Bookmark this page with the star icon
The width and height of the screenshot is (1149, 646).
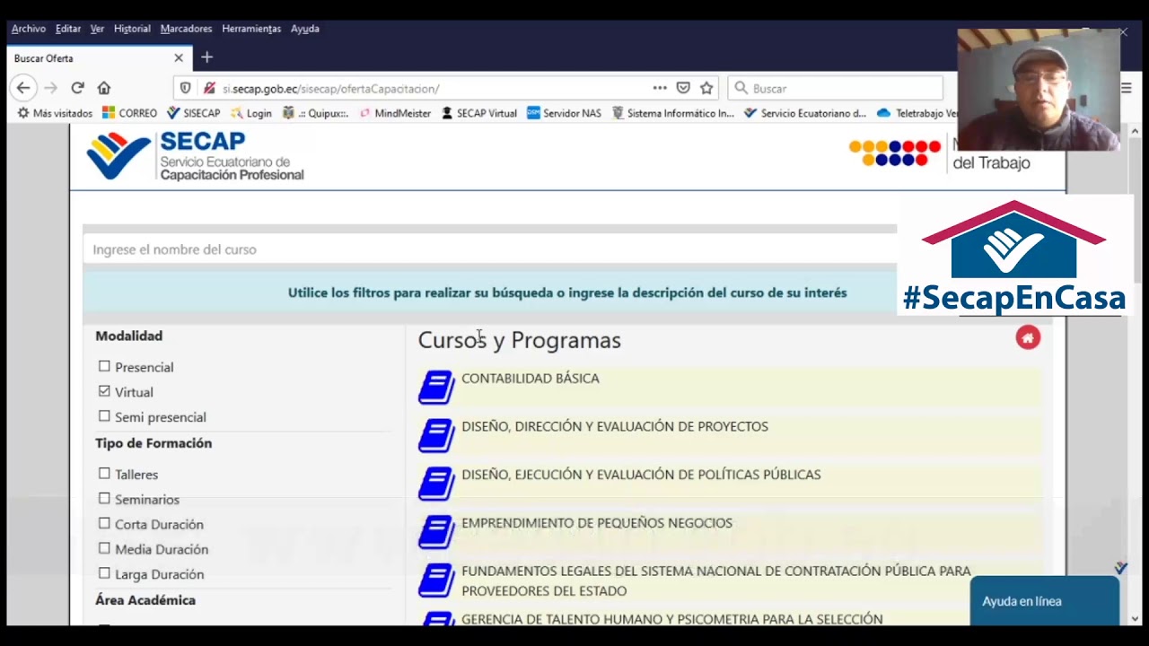(x=706, y=88)
